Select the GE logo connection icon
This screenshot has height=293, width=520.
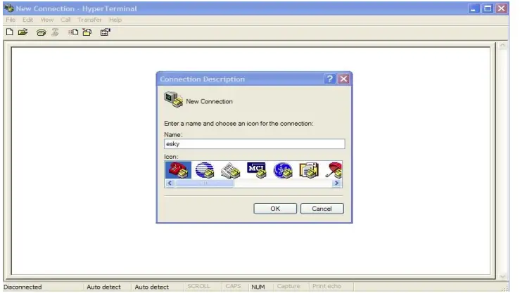pos(283,171)
